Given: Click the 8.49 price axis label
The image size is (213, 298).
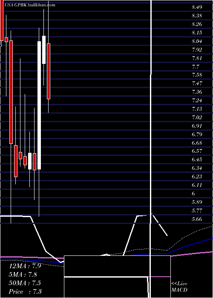Looking at the screenshot, I should (x=197, y=7).
